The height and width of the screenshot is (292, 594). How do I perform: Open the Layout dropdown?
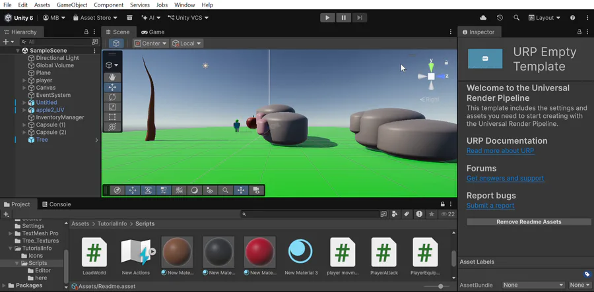(544, 18)
